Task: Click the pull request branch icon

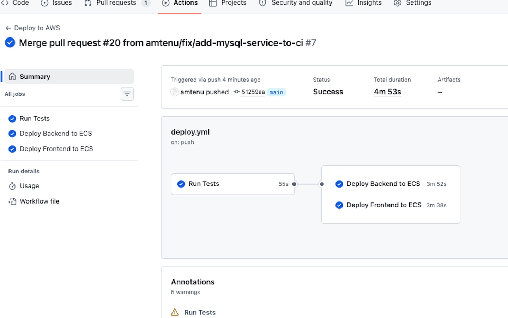Action: pos(88,3)
